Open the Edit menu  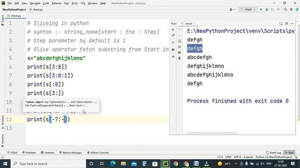[x=17, y=3]
